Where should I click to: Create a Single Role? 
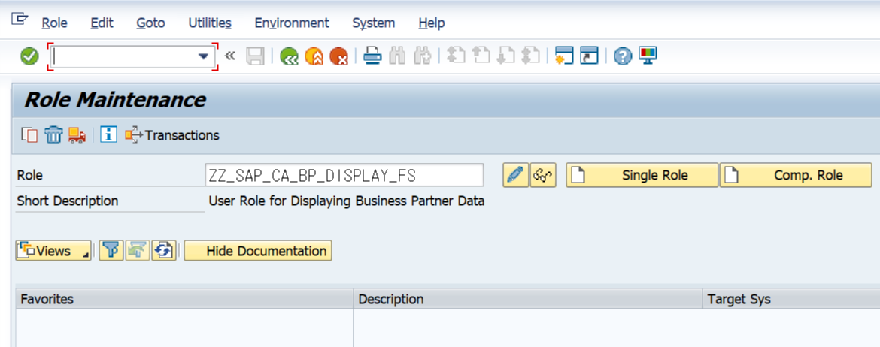[642, 175]
